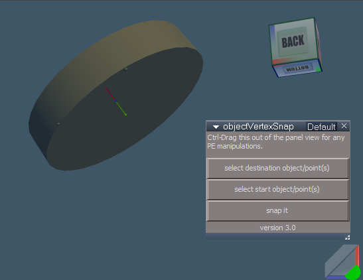Collapse the objectVertexSnap panel with the triangle
This screenshot has width=363, height=280.
pos(216,127)
